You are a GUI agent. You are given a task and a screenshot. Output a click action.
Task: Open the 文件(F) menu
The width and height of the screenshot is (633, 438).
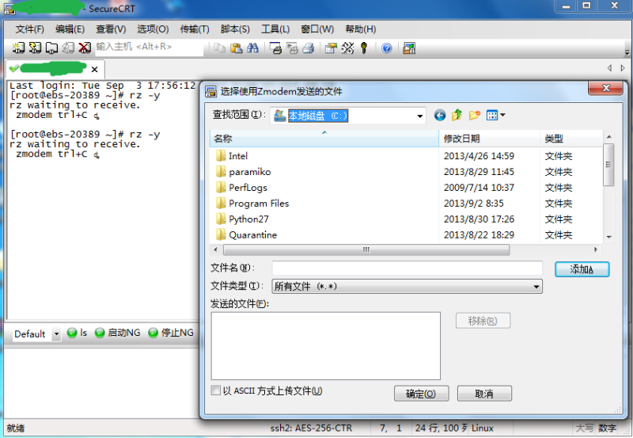coord(30,29)
